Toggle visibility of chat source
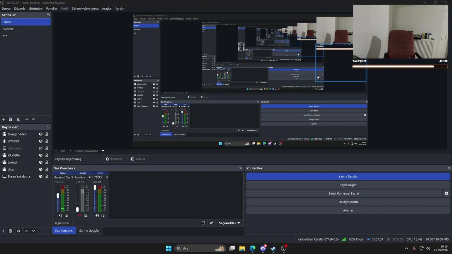Image resolution: width=452 pixels, height=254 pixels. (x=41, y=169)
